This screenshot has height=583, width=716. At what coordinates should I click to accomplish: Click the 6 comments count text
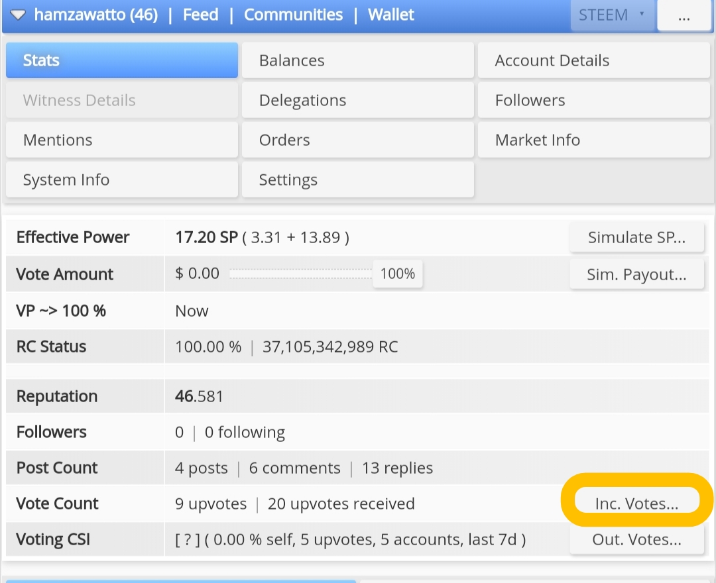click(x=294, y=468)
